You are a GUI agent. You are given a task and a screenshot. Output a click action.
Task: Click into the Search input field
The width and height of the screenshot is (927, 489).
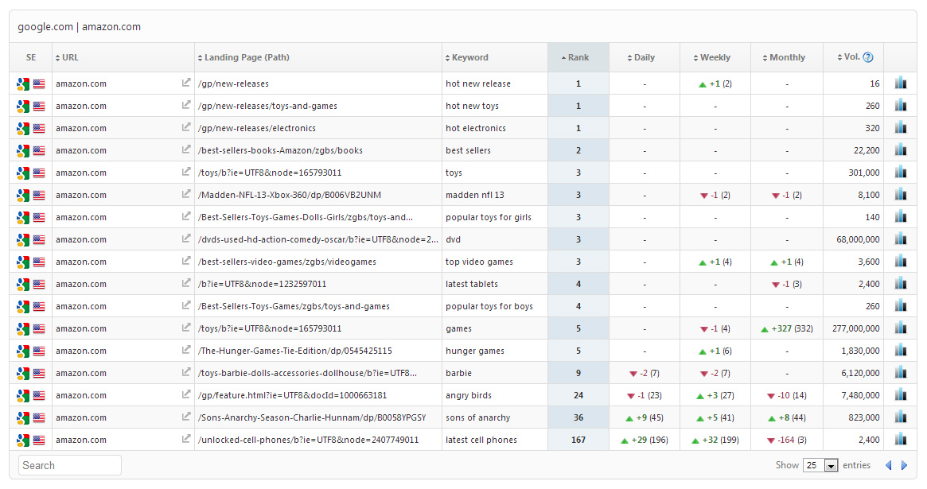click(x=70, y=465)
